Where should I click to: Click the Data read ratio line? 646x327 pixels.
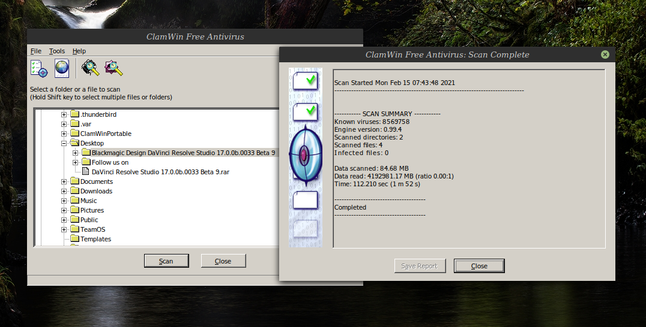tap(394, 176)
